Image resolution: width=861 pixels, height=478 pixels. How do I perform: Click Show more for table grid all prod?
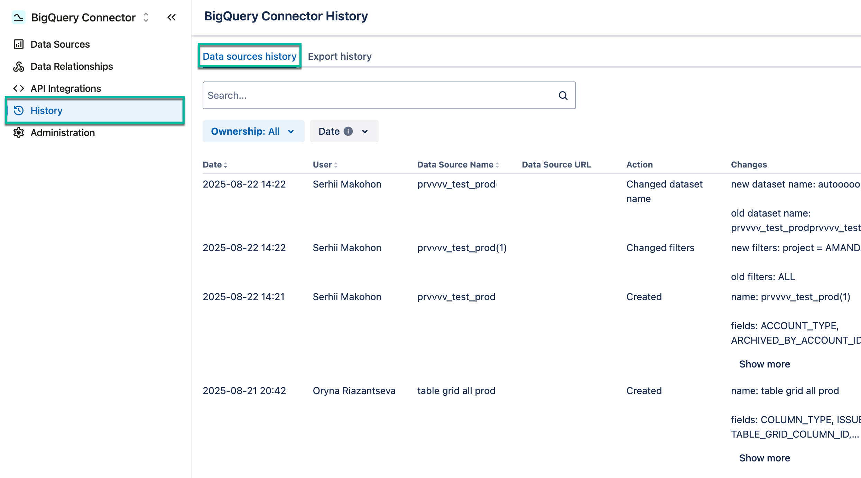point(765,458)
